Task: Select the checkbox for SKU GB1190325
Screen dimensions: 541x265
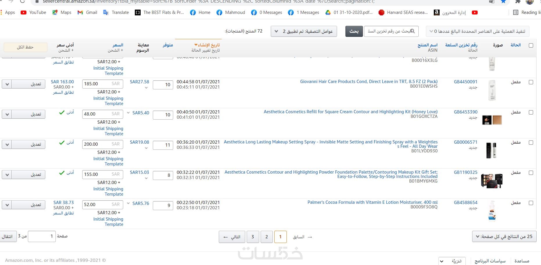Action: pos(531,173)
